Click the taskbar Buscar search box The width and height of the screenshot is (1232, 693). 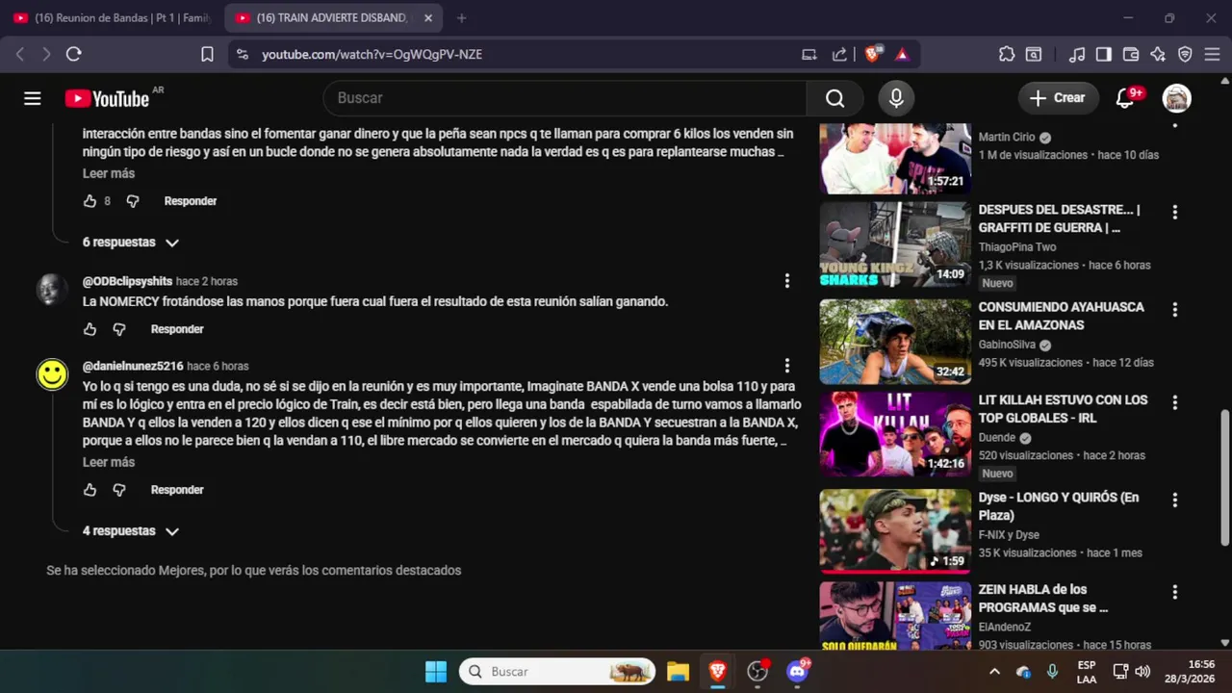(557, 672)
